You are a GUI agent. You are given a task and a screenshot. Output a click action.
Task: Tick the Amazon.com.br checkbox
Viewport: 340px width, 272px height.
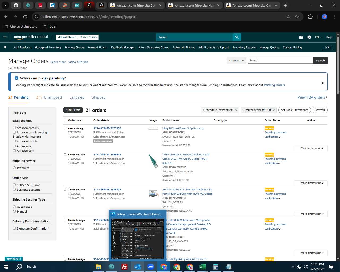tap(14, 141)
